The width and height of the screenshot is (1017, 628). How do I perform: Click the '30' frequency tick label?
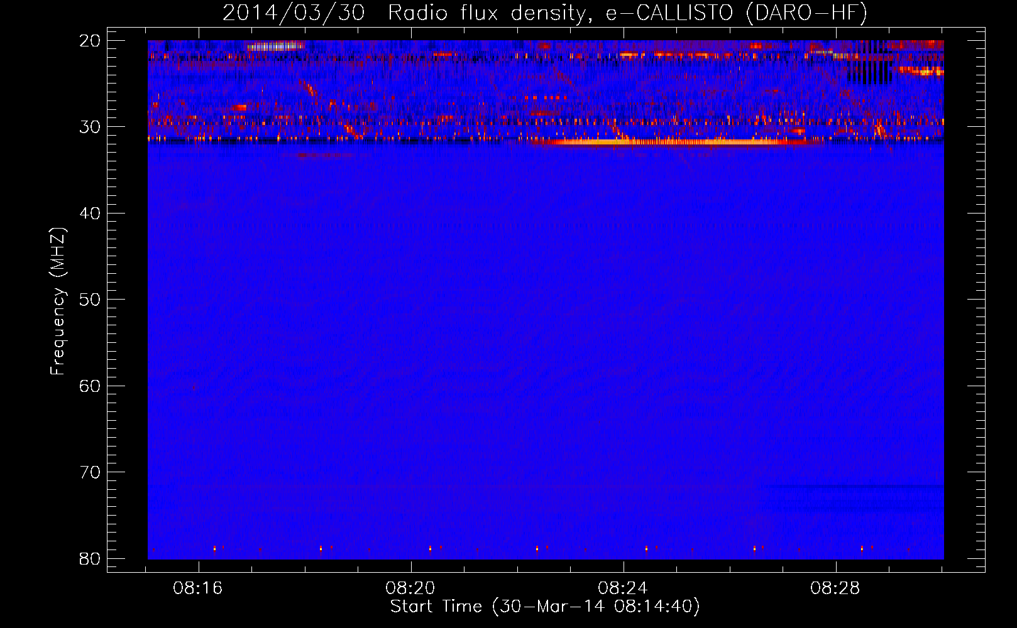click(91, 127)
